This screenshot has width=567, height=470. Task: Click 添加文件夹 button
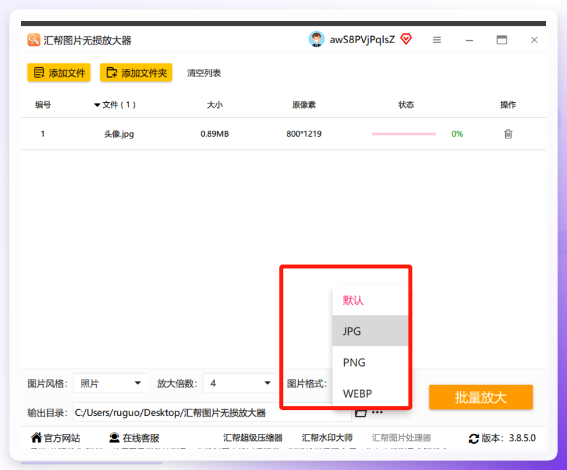(136, 73)
